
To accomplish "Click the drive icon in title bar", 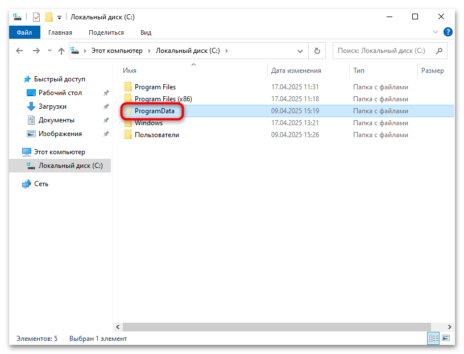I will pyautogui.click(x=18, y=17).
